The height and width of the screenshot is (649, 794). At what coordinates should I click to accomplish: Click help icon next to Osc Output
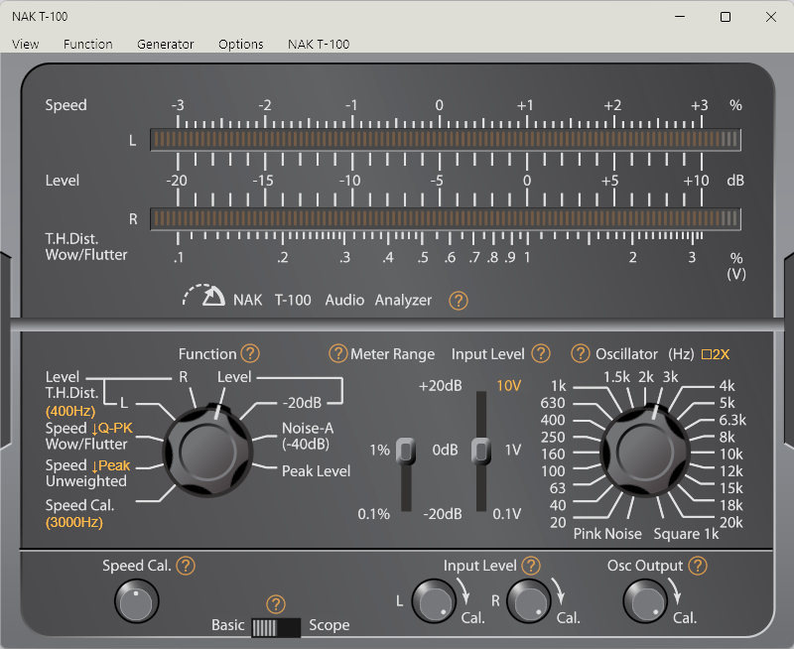coord(698,566)
